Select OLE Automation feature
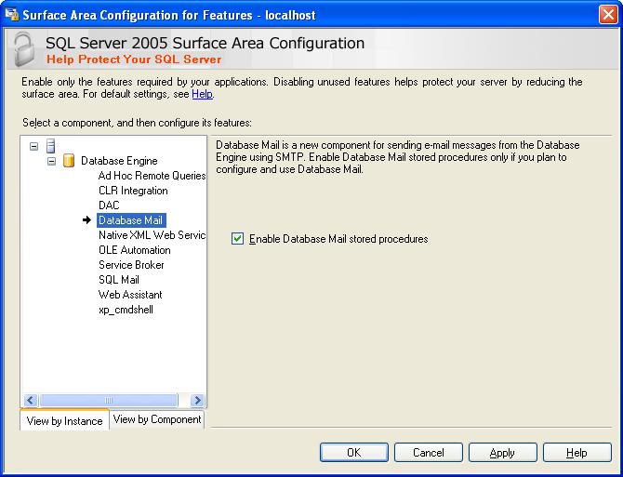The image size is (623, 477). click(x=135, y=250)
